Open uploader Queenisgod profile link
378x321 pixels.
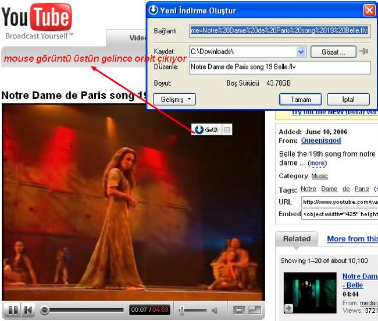321,140
